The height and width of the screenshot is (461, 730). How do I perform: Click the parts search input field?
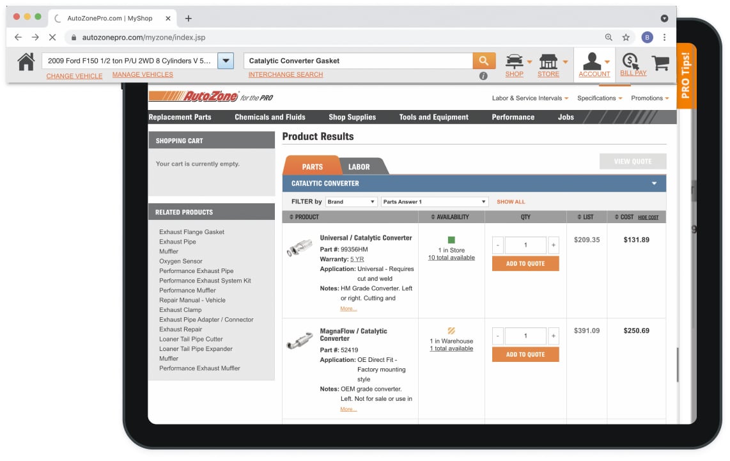[358, 61]
